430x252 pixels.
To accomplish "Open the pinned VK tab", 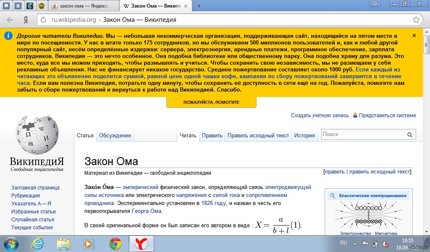I will point(19,5).
